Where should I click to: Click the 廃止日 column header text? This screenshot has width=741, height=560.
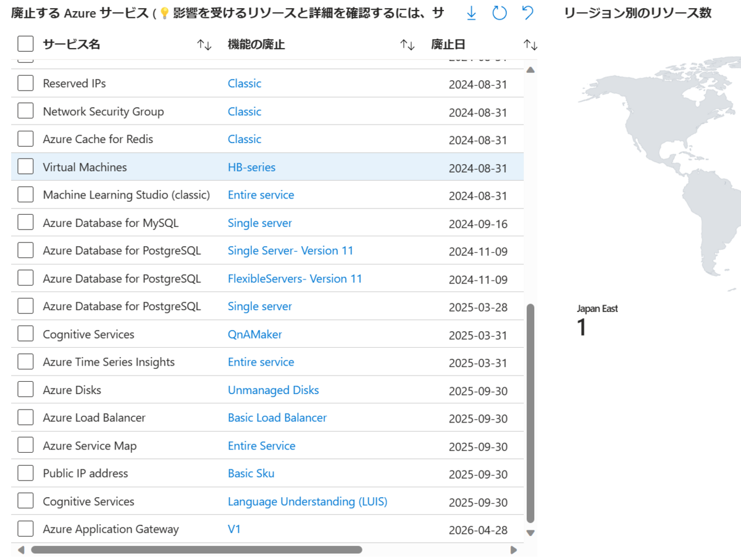(448, 44)
